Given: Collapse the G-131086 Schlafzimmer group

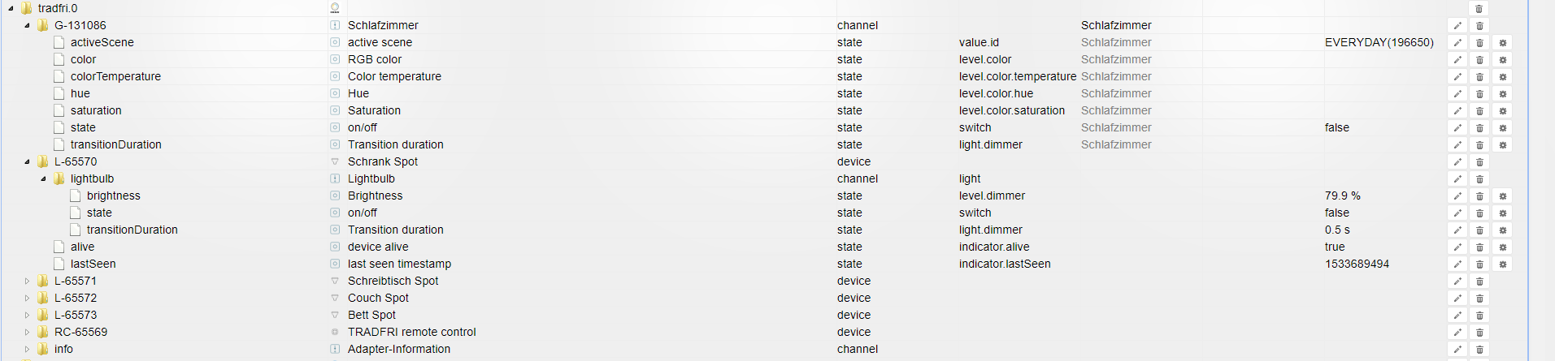Looking at the screenshot, I should click(x=27, y=26).
